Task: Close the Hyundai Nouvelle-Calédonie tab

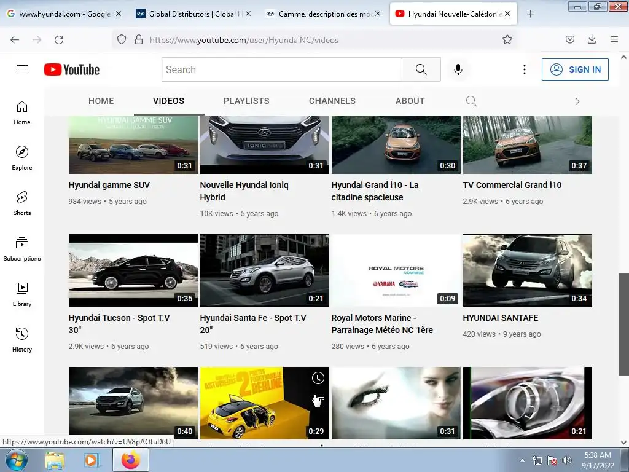Action: point(507,14)
